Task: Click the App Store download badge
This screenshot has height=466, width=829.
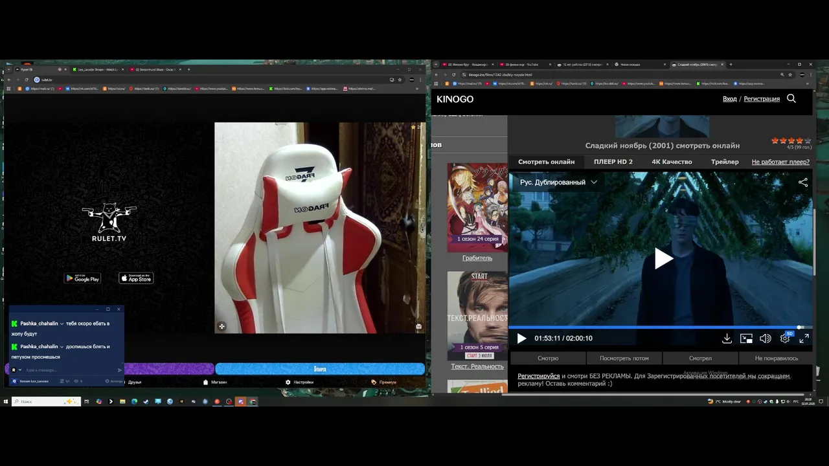Action: click(136, 278)
